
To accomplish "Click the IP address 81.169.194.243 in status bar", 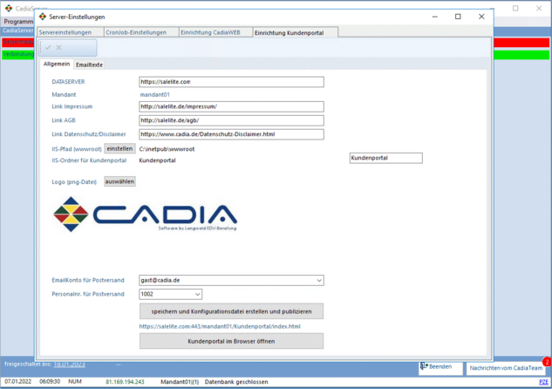I will click(125, 382).
